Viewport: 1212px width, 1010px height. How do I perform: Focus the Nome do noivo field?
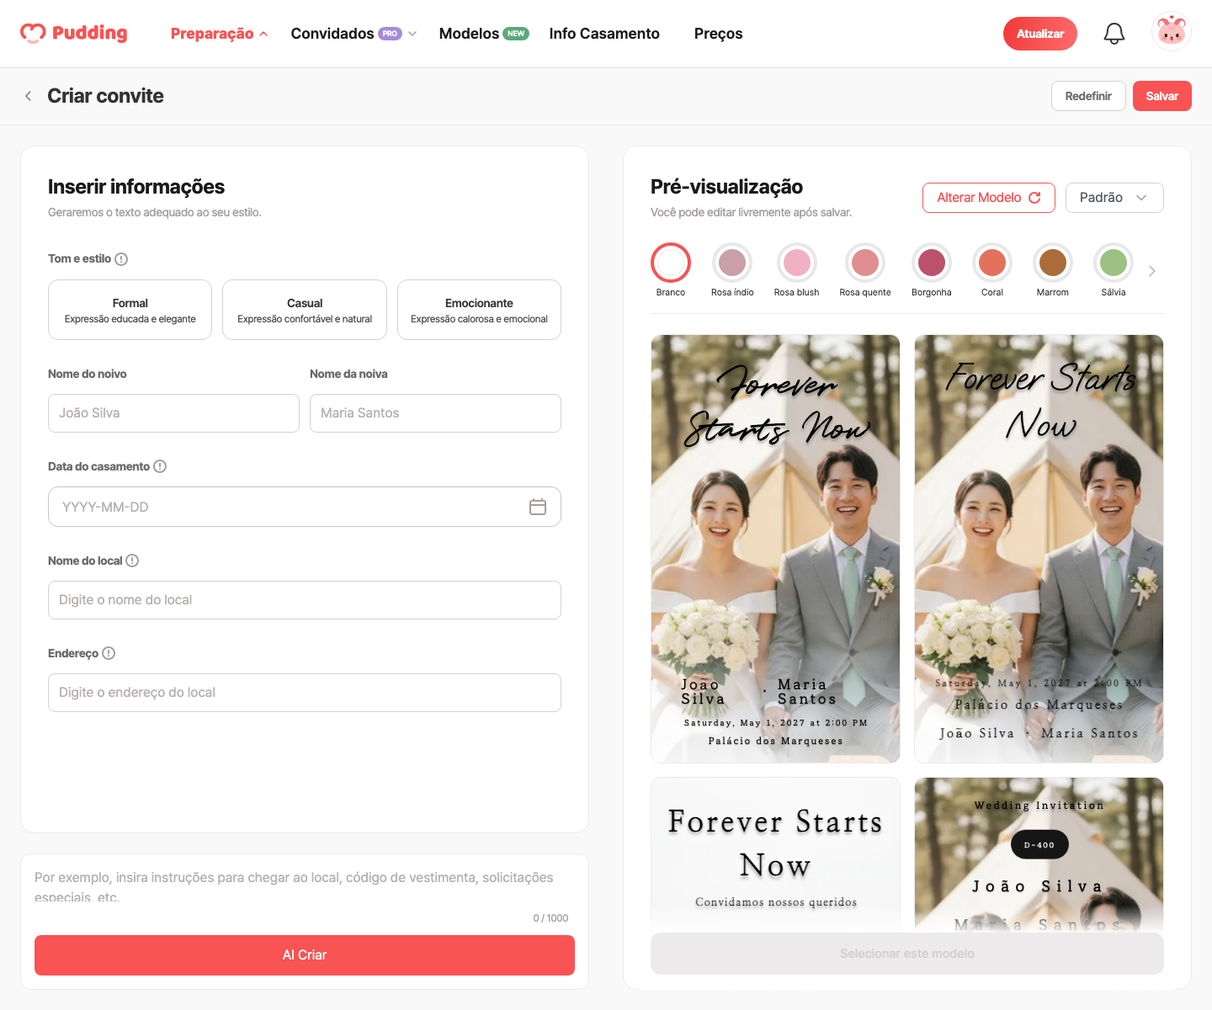coord(173,413)
